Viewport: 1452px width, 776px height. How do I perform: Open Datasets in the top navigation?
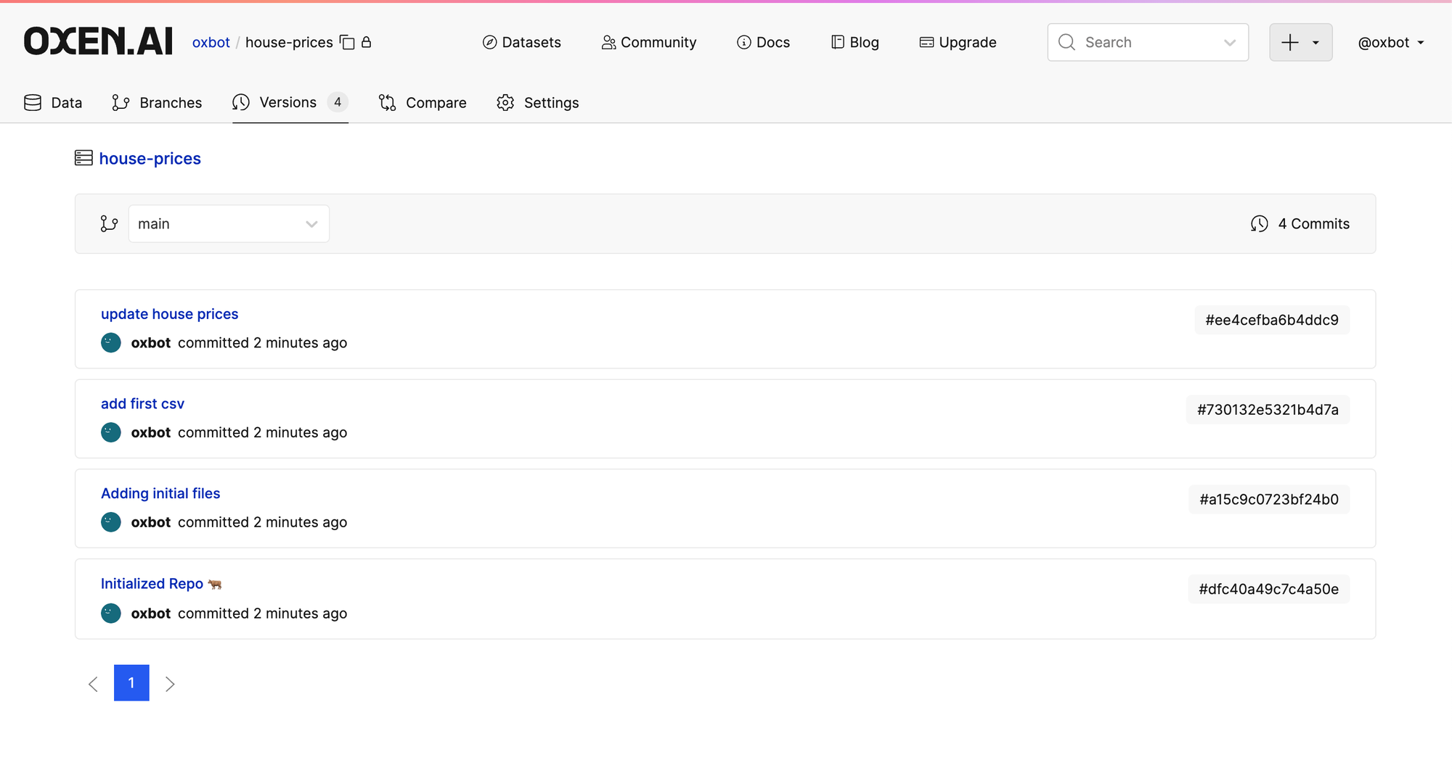pyautogui.click(x=522, y=42)
